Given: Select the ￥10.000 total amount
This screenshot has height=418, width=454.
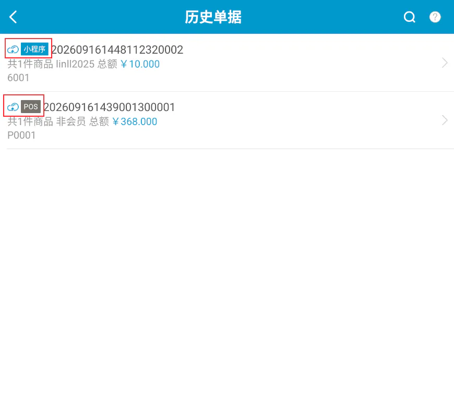Looking at the screenshot, I should [140, 64].
